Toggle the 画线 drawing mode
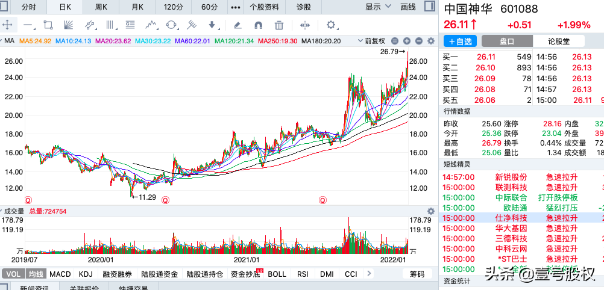This screenshot has height=290, width=604. (x=408, y=7)
